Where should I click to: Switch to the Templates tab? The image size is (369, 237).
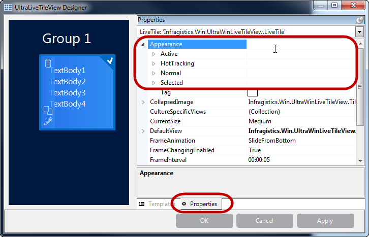coord(159,204)
